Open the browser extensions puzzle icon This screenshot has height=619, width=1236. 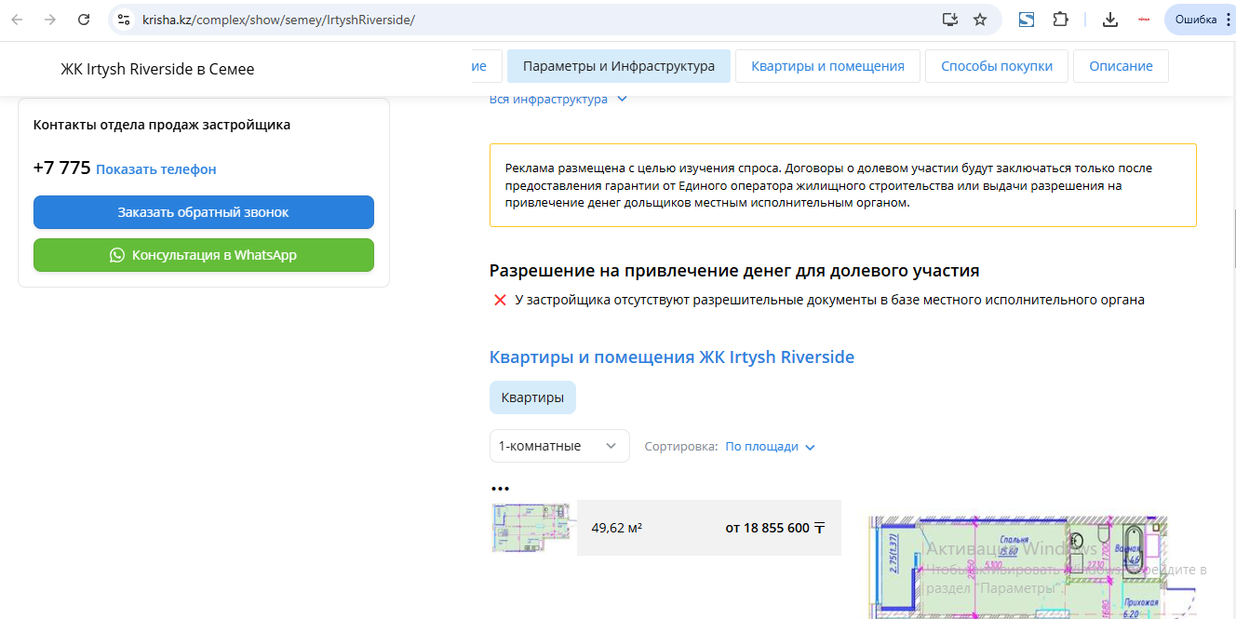tap(1060, 20)
